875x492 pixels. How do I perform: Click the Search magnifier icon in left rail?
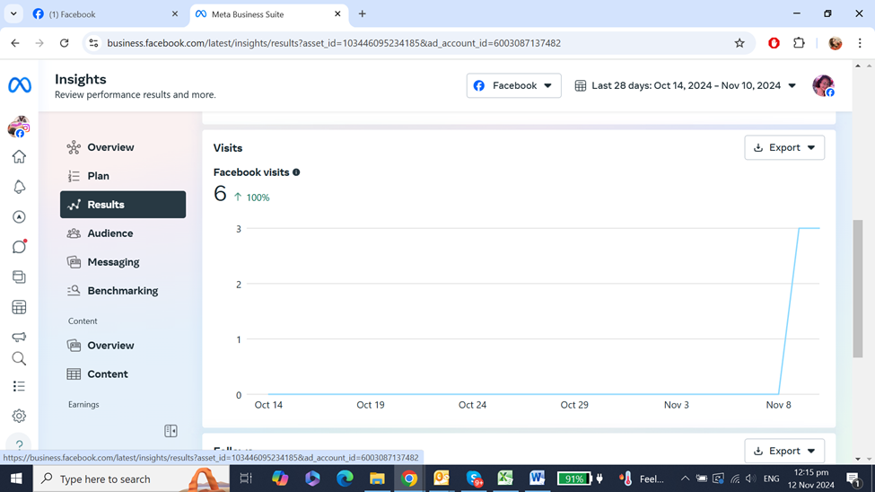pyautogui.click(x=19, y=358)
